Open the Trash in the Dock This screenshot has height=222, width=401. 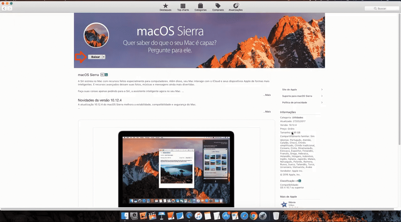[276, 216]
